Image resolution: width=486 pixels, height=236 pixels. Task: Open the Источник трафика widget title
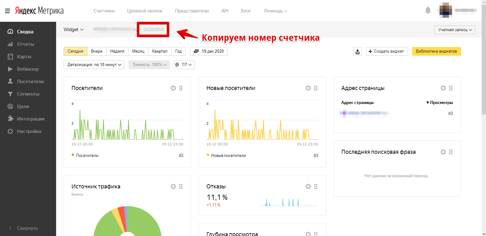(96, 186)
